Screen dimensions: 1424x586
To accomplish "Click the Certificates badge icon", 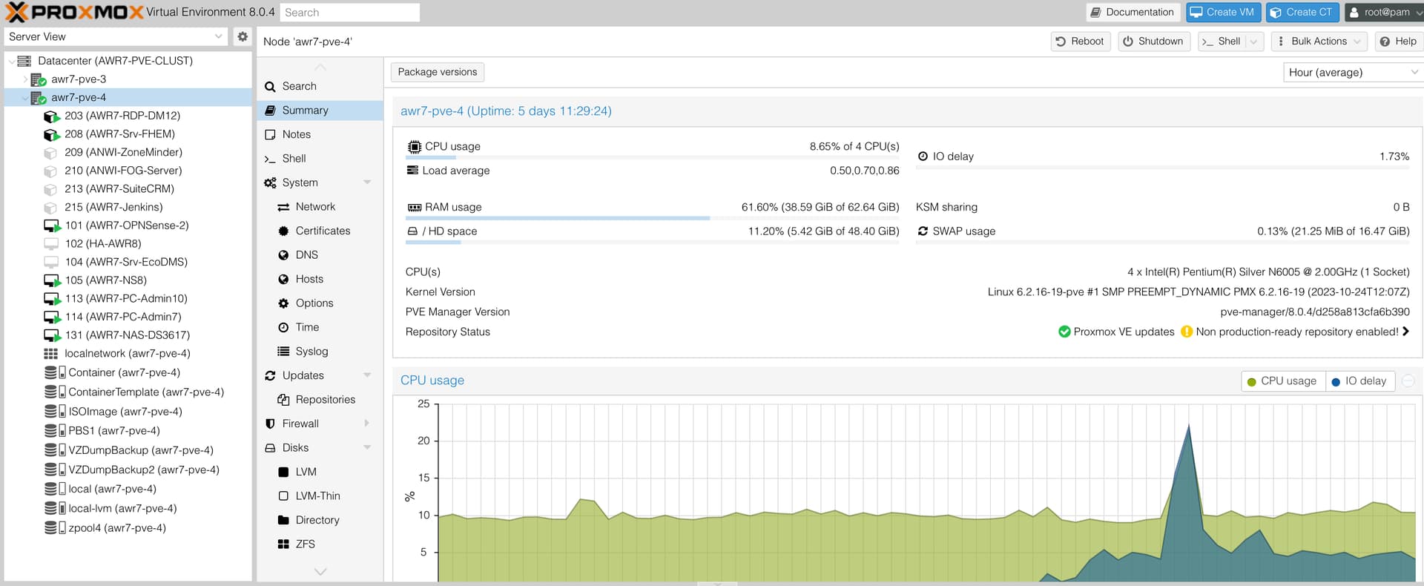I will click(283, 231).
